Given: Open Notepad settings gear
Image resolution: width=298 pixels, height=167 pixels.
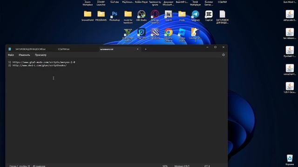Looking at the screenshot, I should tap(223, 55).
